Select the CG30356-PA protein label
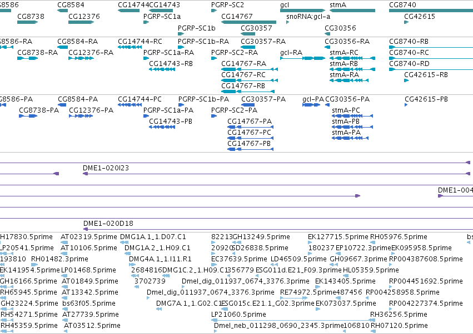Screen dimensions: 473x334 [x=347, y=99]
